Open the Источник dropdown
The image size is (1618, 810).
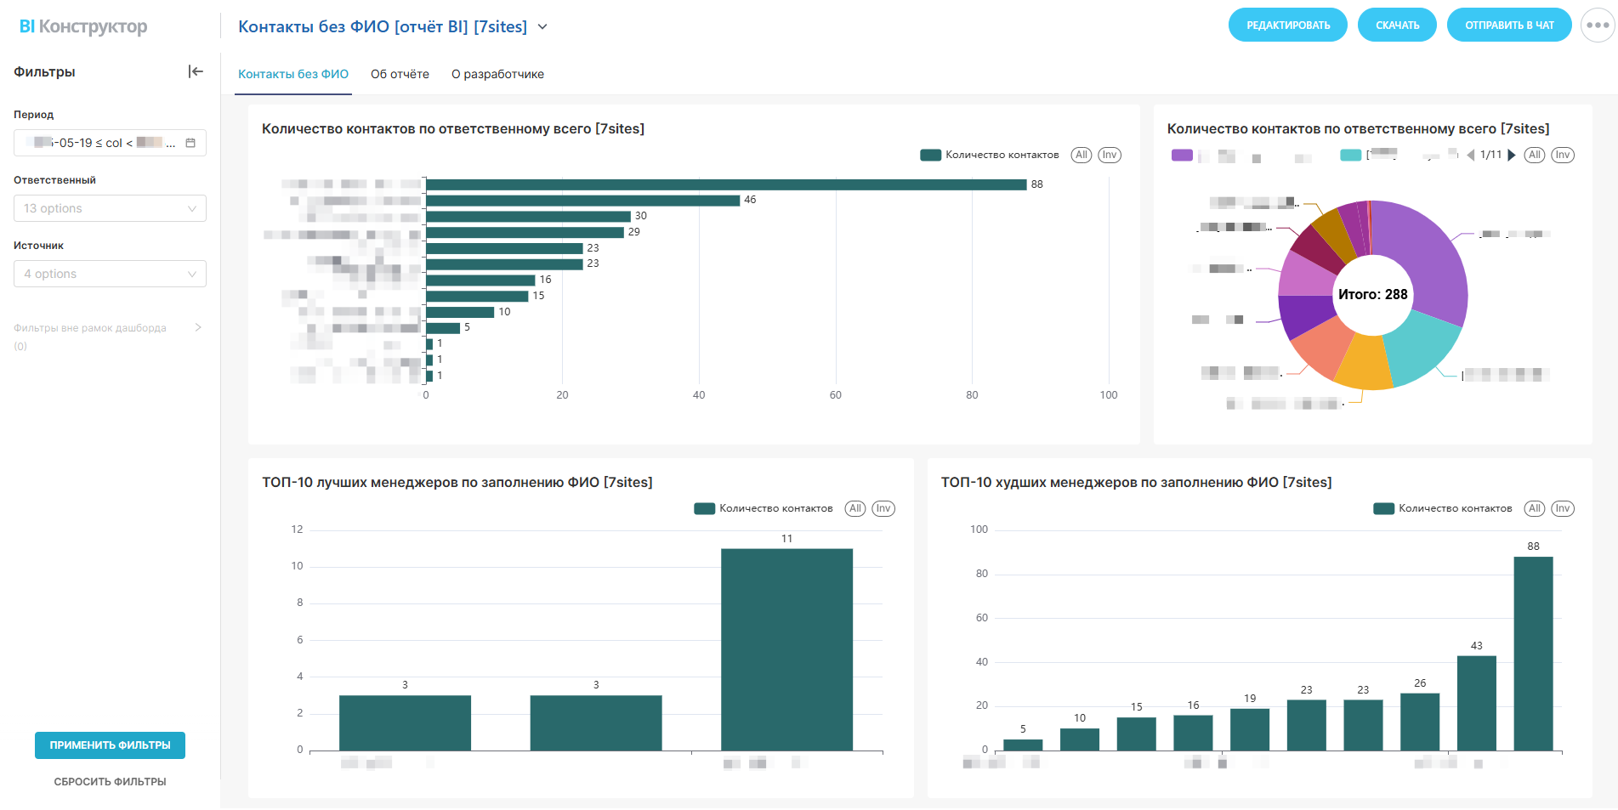[110, 274]
